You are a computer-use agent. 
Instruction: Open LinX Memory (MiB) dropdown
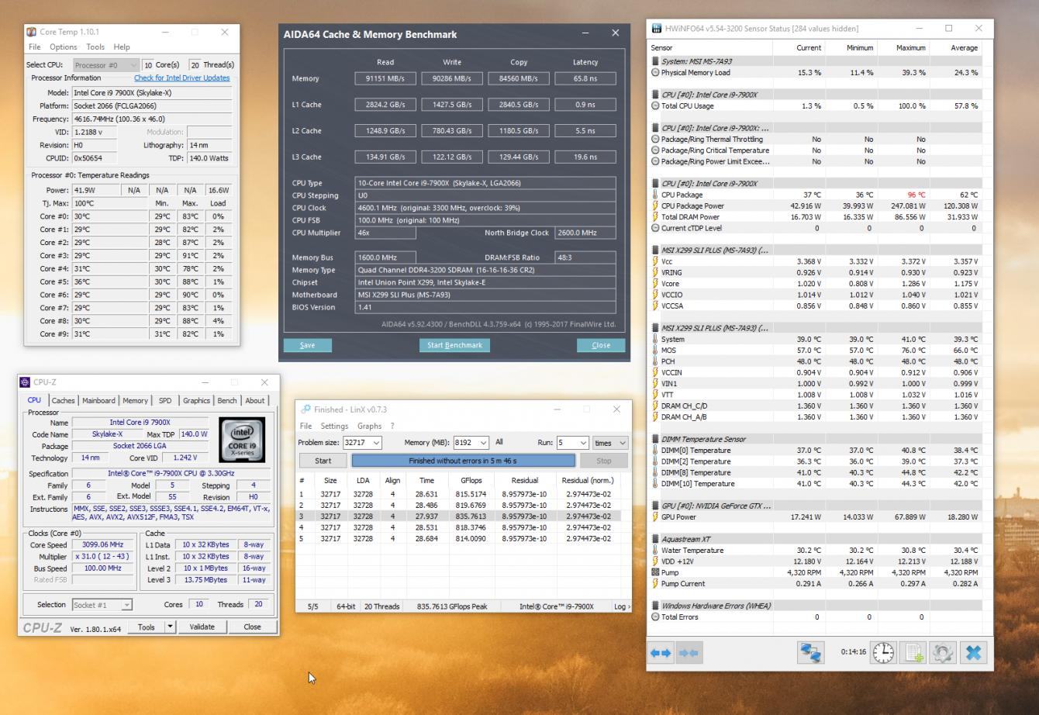tap(471, 443)
